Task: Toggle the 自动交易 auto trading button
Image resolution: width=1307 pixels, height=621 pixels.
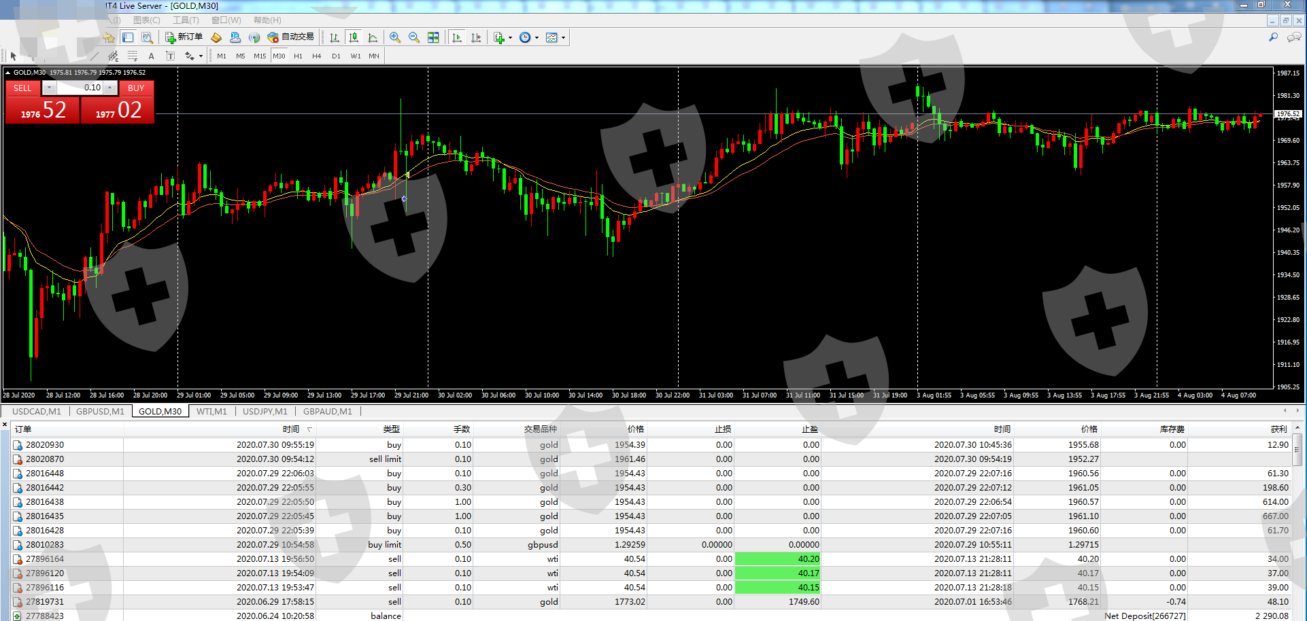Action: [x=291, y=37]
